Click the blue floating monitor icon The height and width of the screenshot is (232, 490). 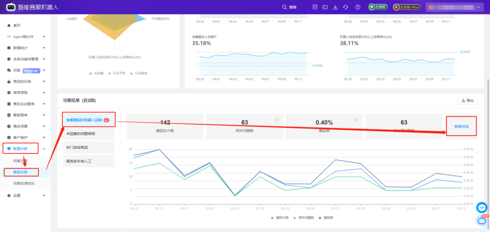(x=481, y=208)
